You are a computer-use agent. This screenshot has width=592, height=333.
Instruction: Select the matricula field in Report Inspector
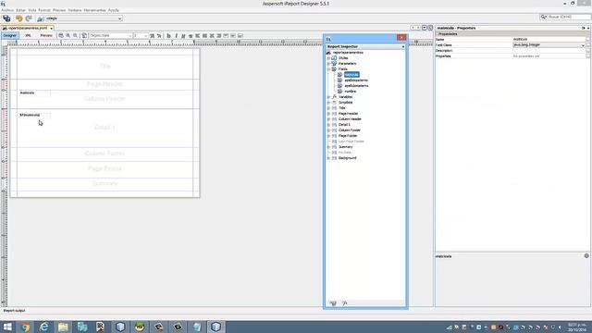pyautogui.click(x=351, y=75)
